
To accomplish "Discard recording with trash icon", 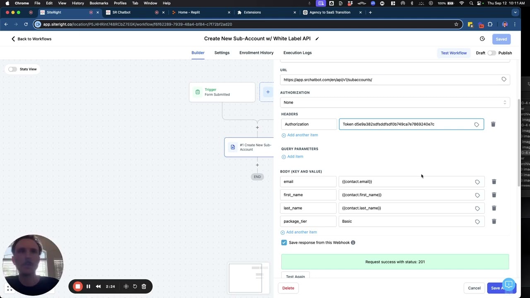I will coord(144,286).
